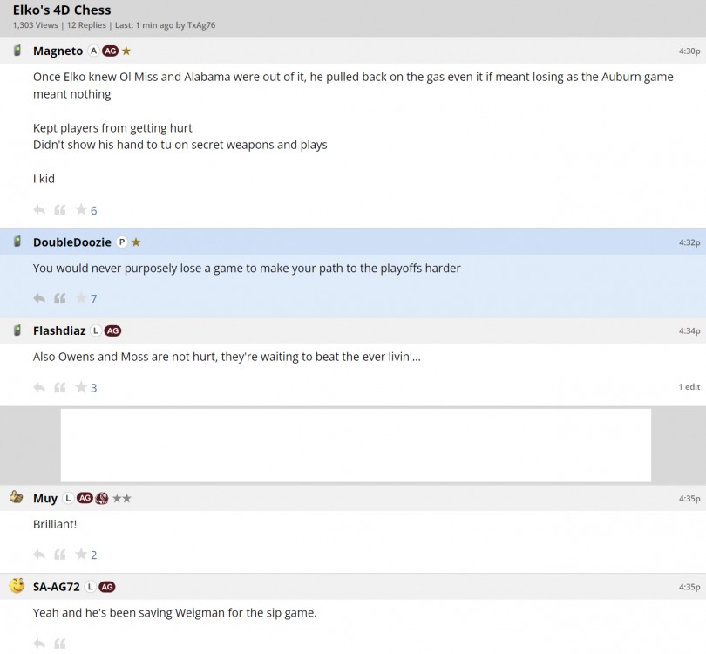Quote Magneto's post
This screenshot has width=706, height=654.
click(x=60, y=209)
